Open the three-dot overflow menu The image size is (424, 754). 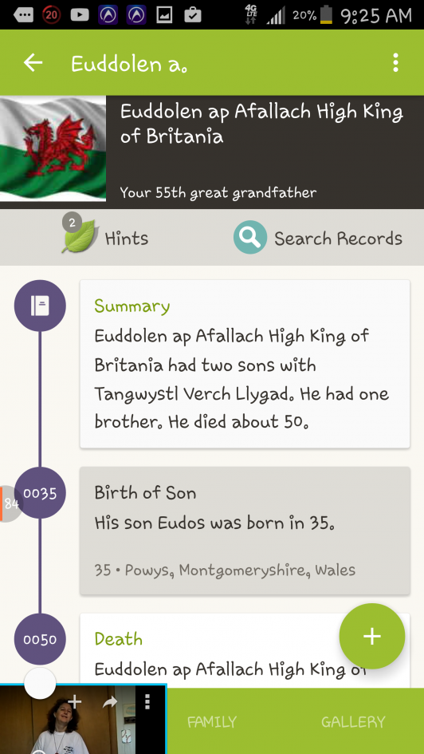point(395,62)
